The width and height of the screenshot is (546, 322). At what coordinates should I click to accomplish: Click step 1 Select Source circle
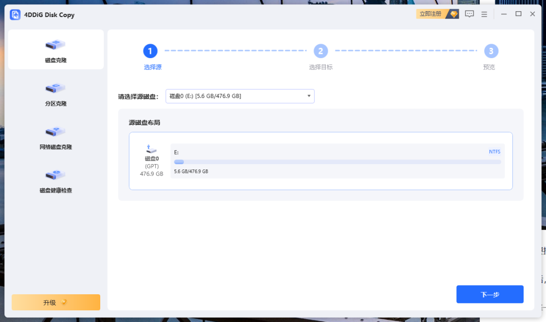(150, 51)
